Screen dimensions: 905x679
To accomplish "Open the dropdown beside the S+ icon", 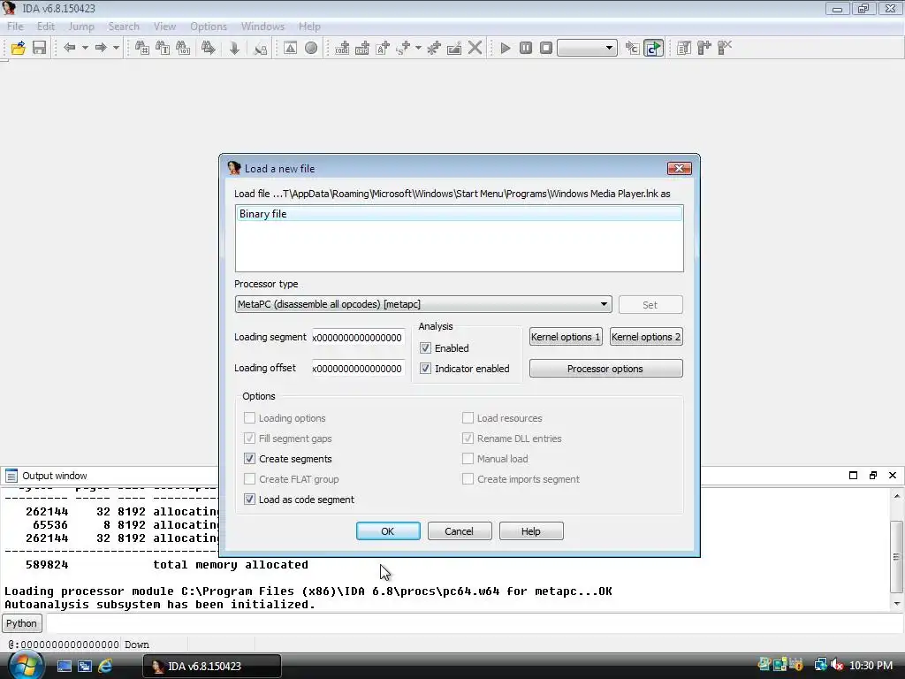I will point(418,48).
